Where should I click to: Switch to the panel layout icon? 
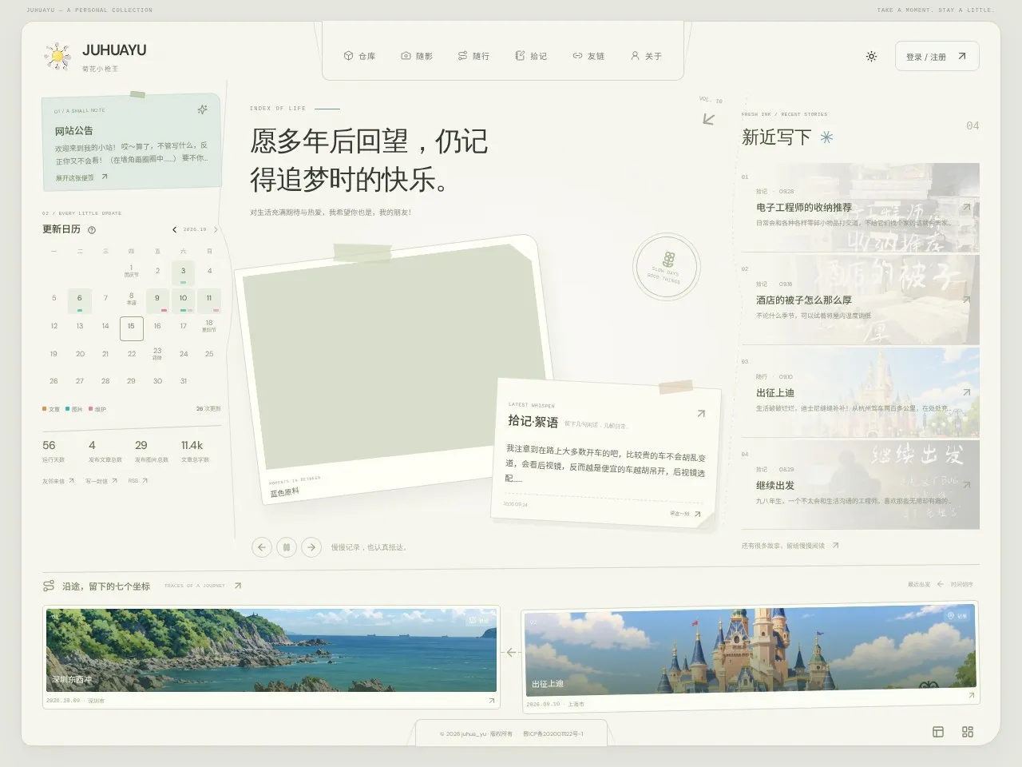tap(938, 732)
